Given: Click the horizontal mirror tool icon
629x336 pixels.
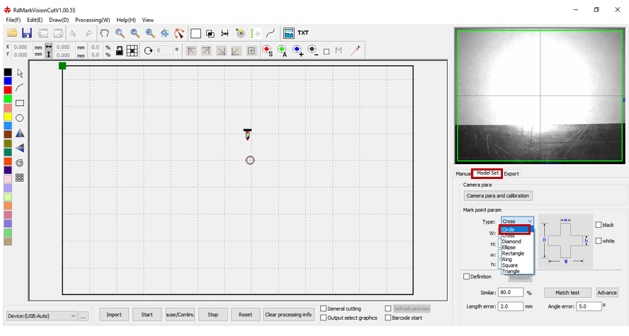Looking at the screenshot, I should click(x=20, y=133).
